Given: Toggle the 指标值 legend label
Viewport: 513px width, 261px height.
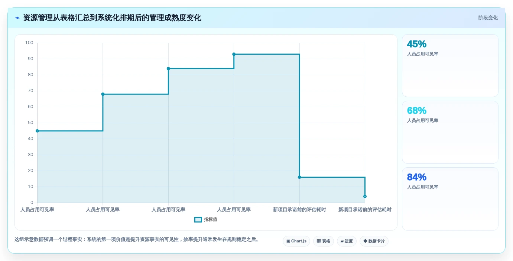Looking at the screenshot, I should pyautogui.click(x=210, y=220).
